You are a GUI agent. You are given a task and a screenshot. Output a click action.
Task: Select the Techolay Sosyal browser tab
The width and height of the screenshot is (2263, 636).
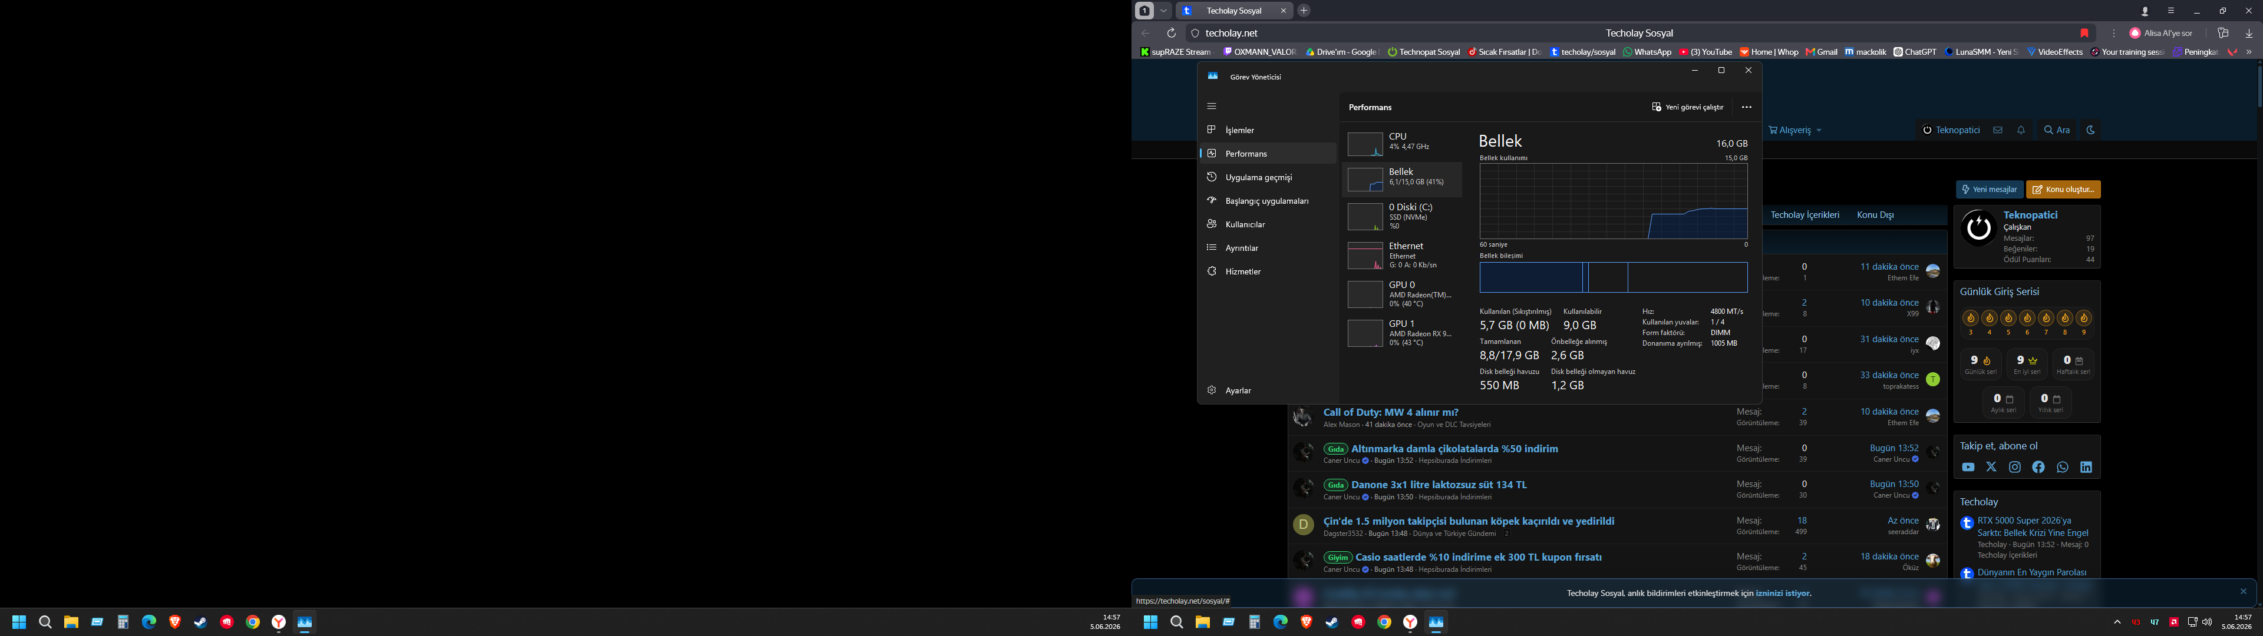coord(1233,11)
